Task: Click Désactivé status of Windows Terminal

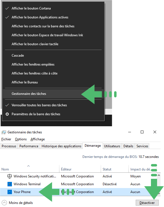Action: point(110,184)
